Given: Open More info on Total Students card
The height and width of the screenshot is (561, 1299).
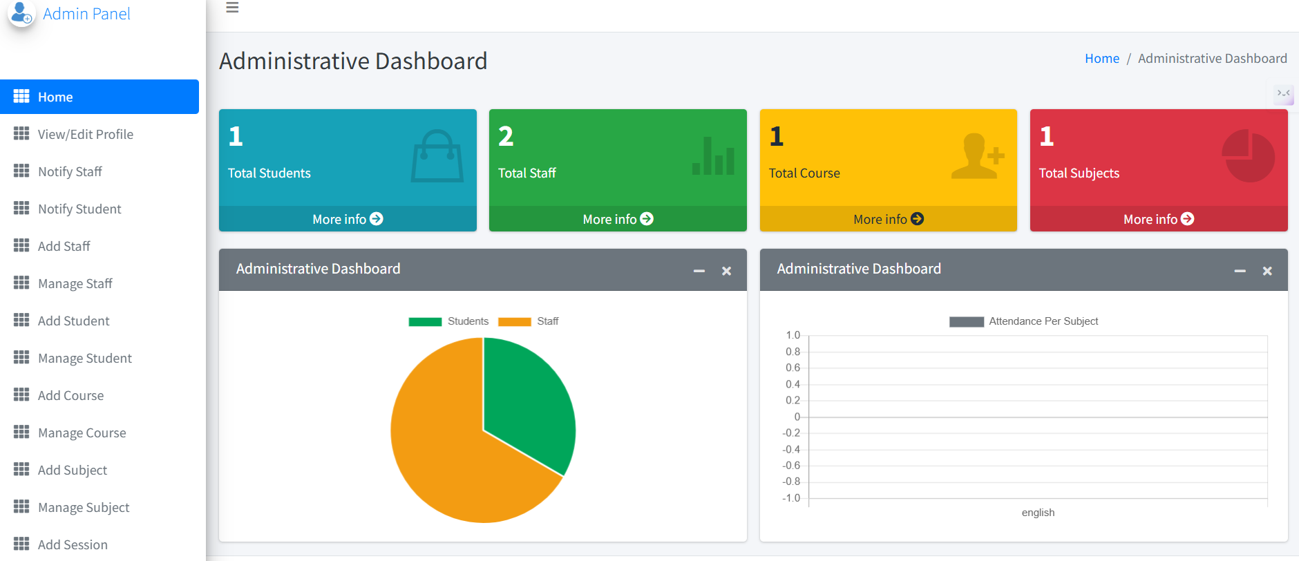Looking at the screenshot, I should 347,219.
